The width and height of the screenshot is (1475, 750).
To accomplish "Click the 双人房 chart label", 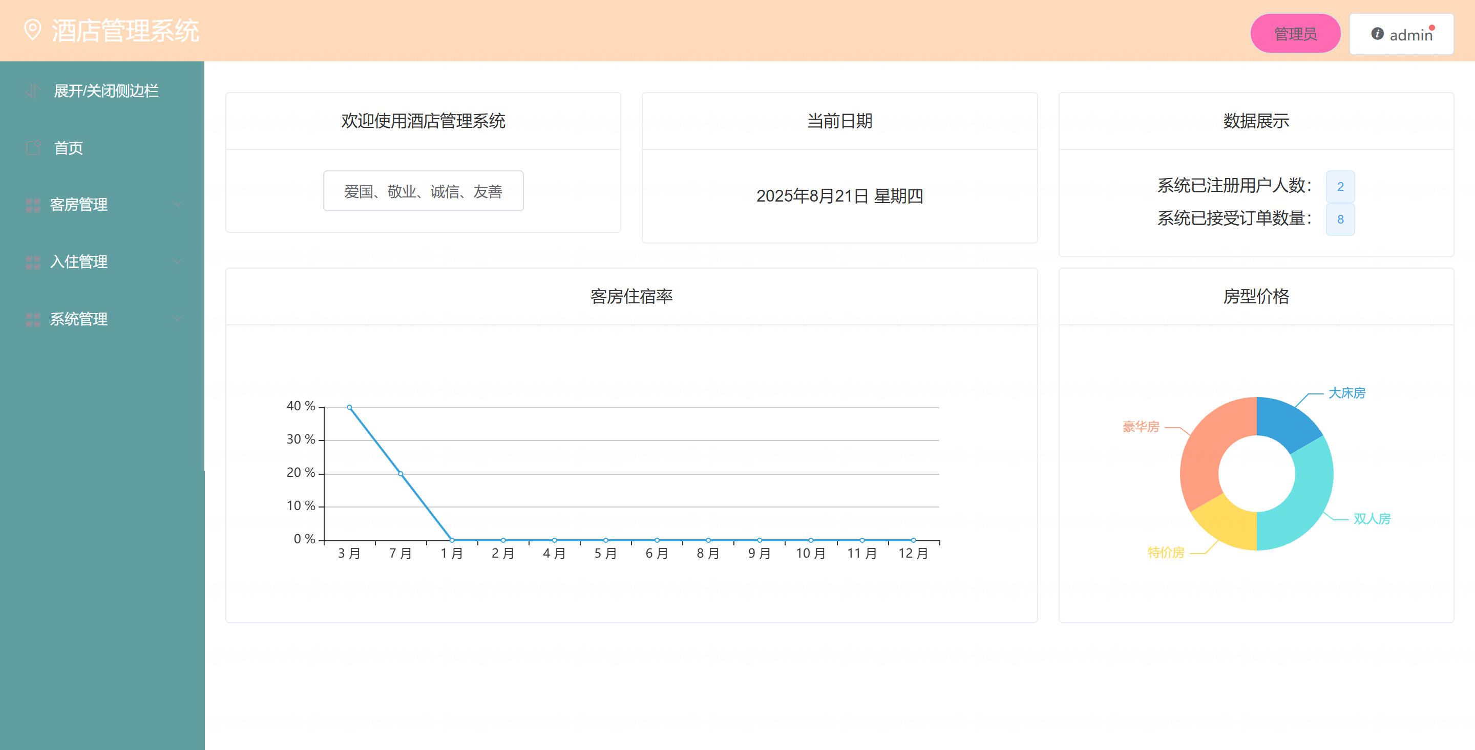I will [1372, 519].
